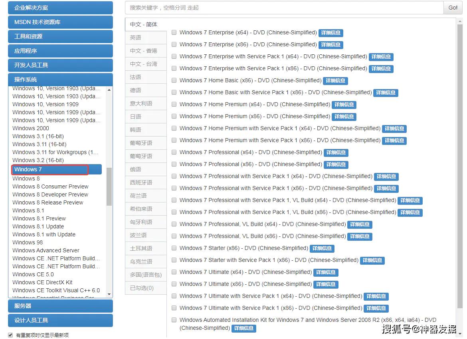
Task: View 详细信息 for Windows 7 Starter SP1 (x86)
Action: point(372,260)
